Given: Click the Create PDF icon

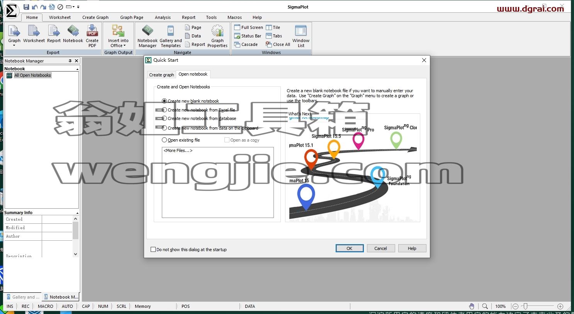Looking at the screenshot, I should [92, 36].
